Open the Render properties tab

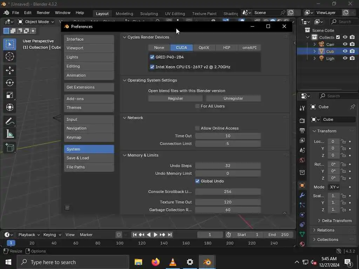click(x=302, y=120)
